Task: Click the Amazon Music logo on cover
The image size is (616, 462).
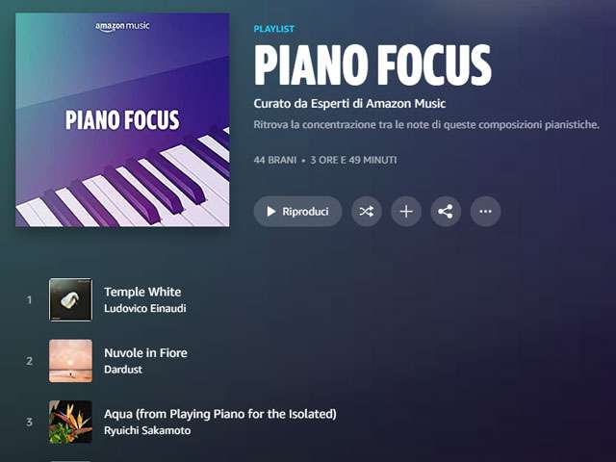Action: (122, 27)
